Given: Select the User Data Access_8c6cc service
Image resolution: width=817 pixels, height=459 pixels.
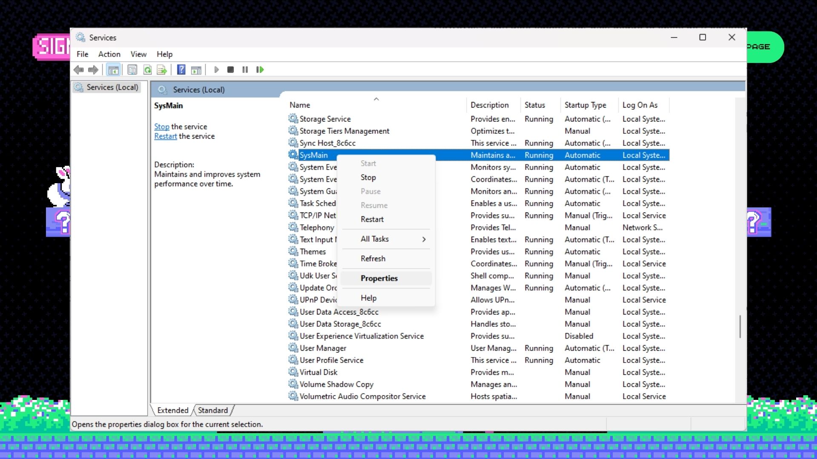Looking at the screenshot, I should (478, 312).
